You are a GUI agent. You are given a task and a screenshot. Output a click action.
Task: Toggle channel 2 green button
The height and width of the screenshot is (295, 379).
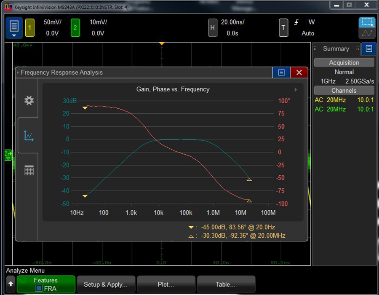(75, 27)
